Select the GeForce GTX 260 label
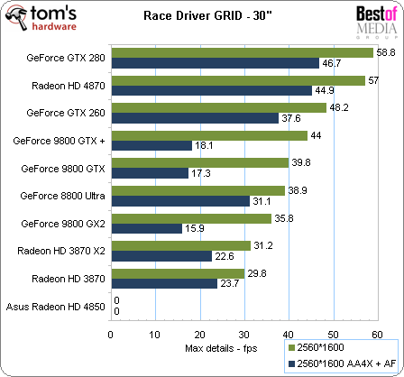The width and height of the screenshot is (404, 377). tap(66, 113)
